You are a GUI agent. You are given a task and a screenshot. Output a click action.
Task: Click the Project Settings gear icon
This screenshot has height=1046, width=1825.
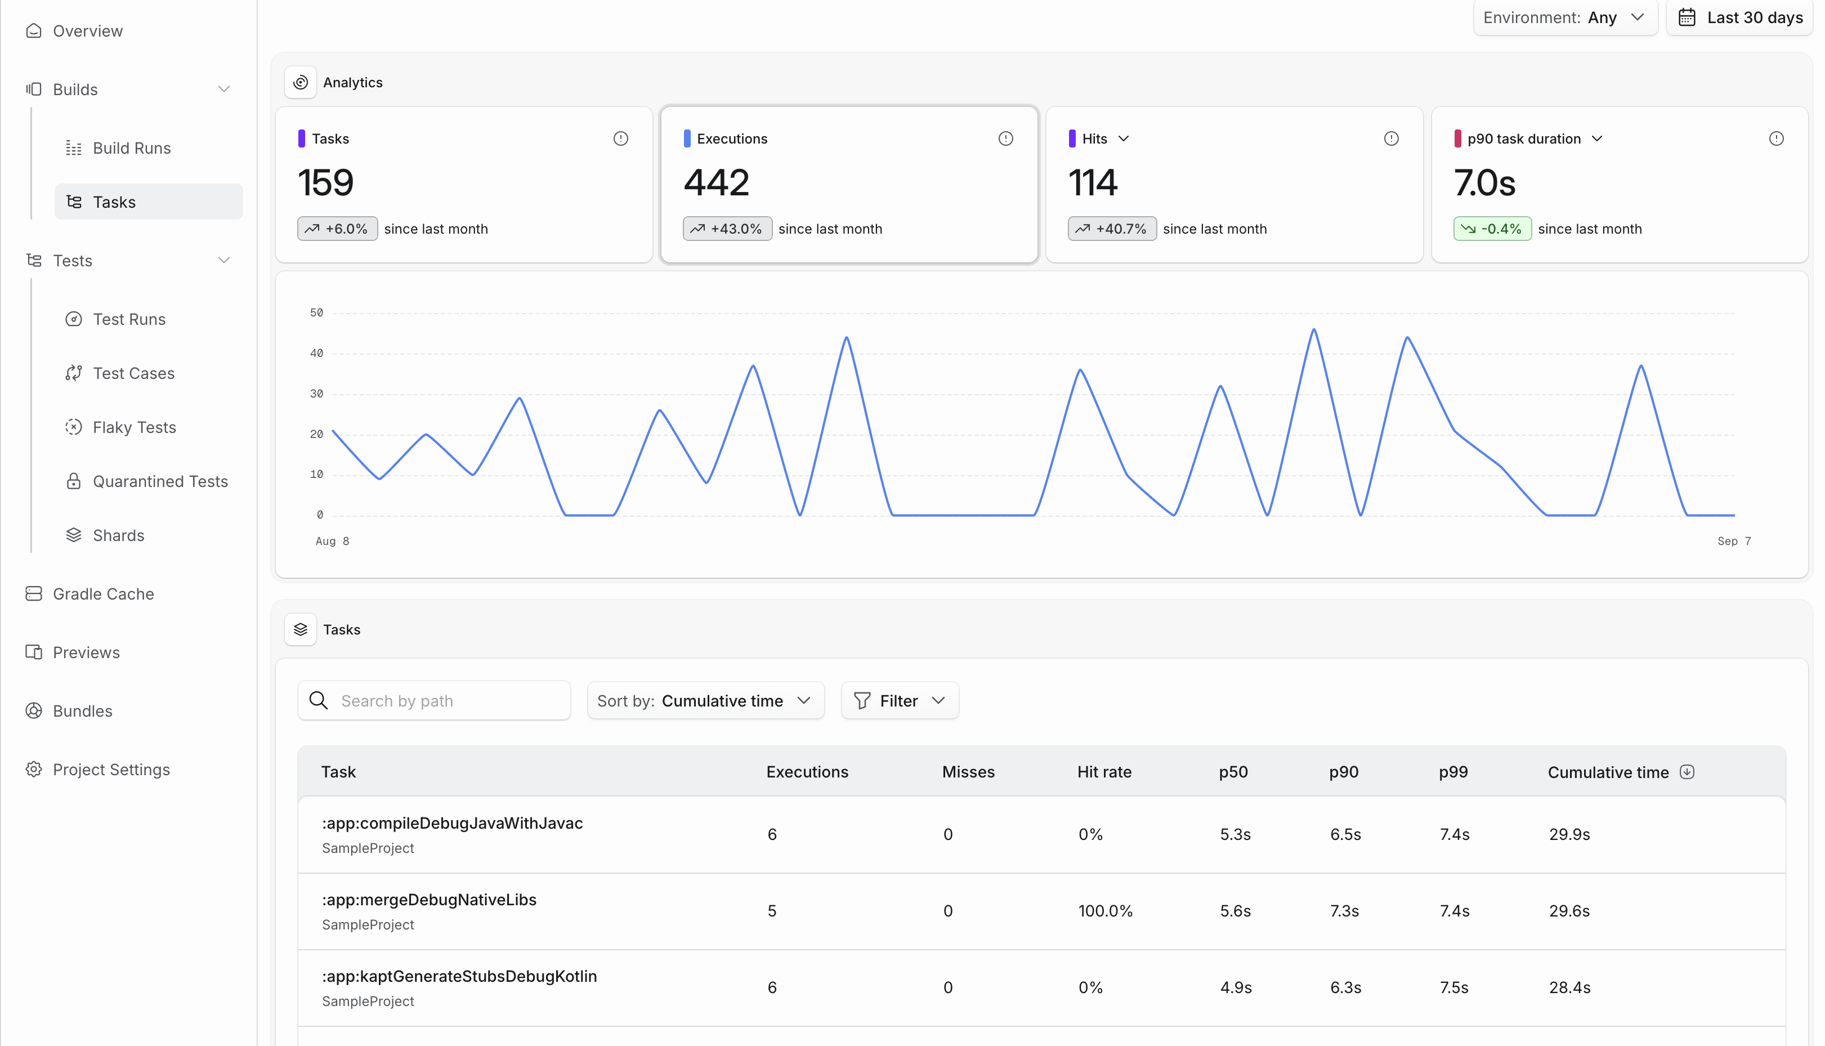[x=34, y=770]
